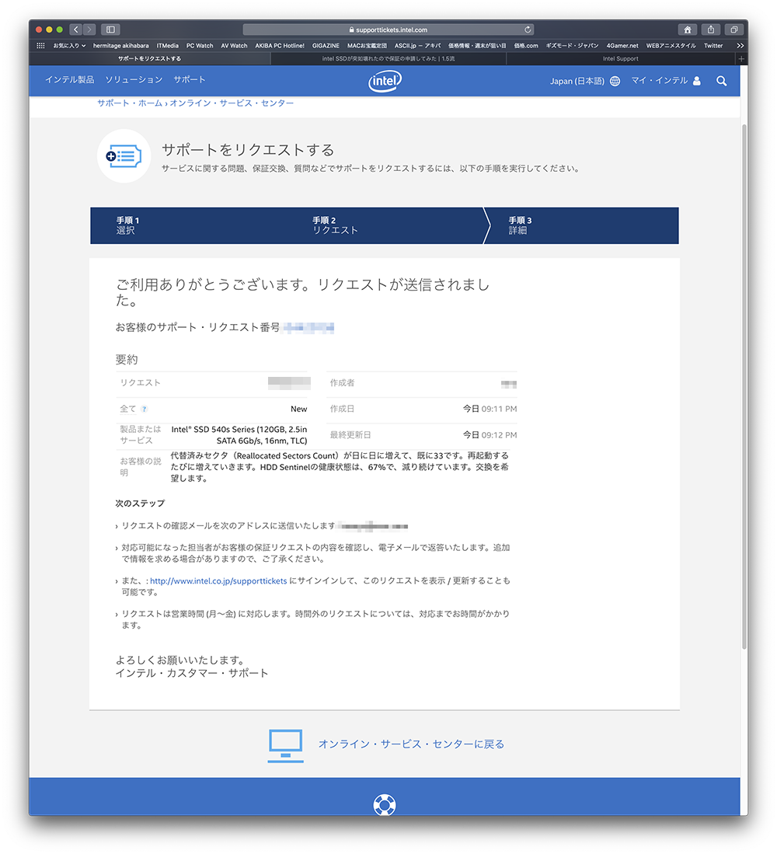Click the lifebuoy support icon in footer
This screenshot has width=777, height=854.
[x=385, y=805]
